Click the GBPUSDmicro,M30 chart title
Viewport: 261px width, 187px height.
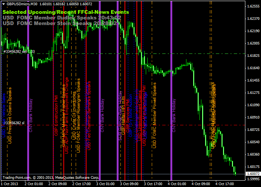click(x=22, y=4)
